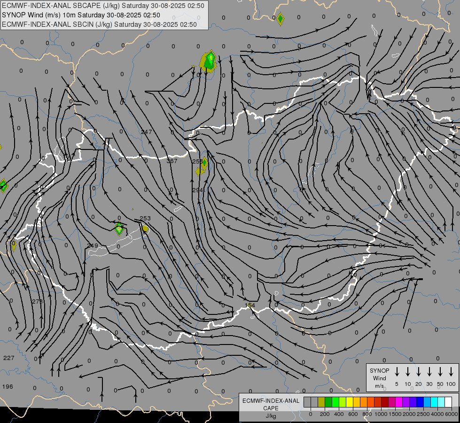Select the dark green CAPE legend swatch
The width and height of the screenshot is (460, 423).
click(328, 402)
